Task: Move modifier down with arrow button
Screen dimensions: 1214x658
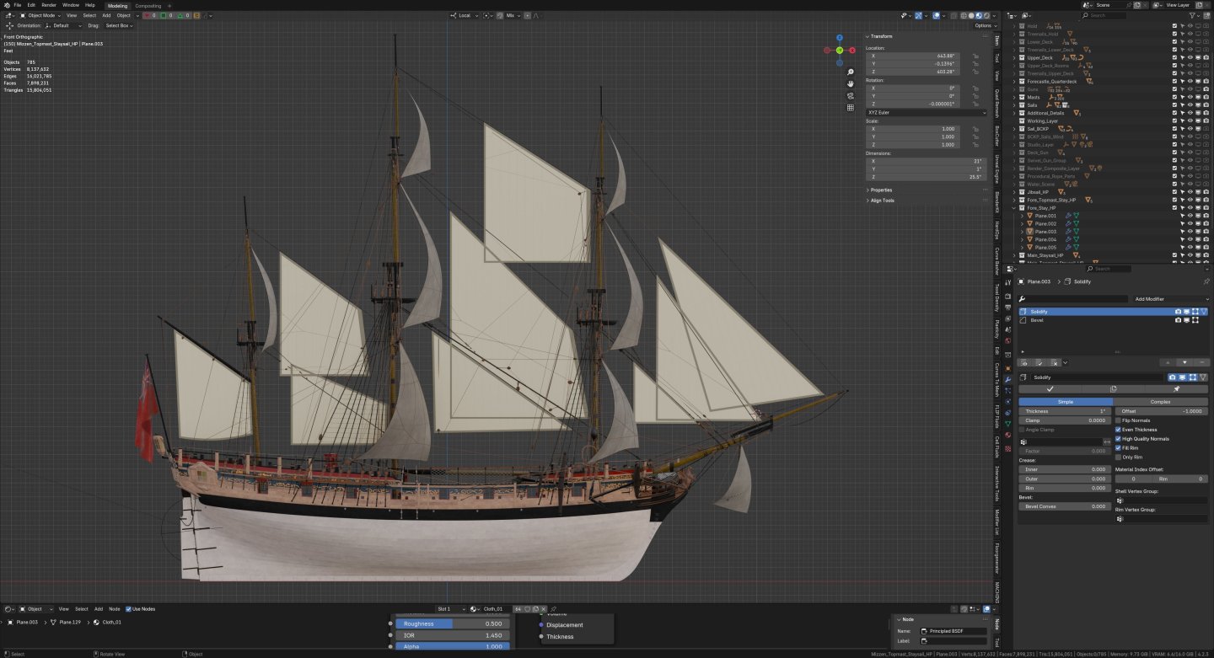Action: pyautogui.click(x=1184, y=362)
